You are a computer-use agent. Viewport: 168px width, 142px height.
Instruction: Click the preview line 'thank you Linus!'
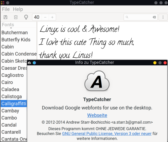[66, 55]
